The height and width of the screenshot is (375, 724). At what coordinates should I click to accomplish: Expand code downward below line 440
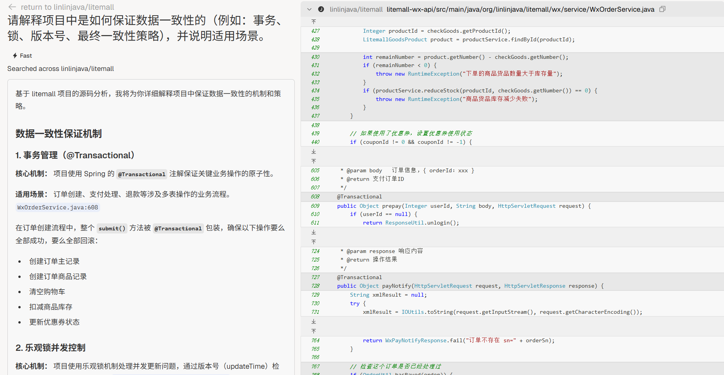pos(314,152)
